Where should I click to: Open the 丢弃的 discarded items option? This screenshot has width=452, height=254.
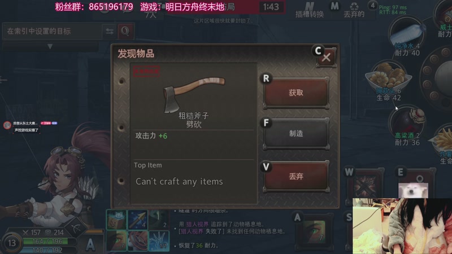click(x=354, y=10)
